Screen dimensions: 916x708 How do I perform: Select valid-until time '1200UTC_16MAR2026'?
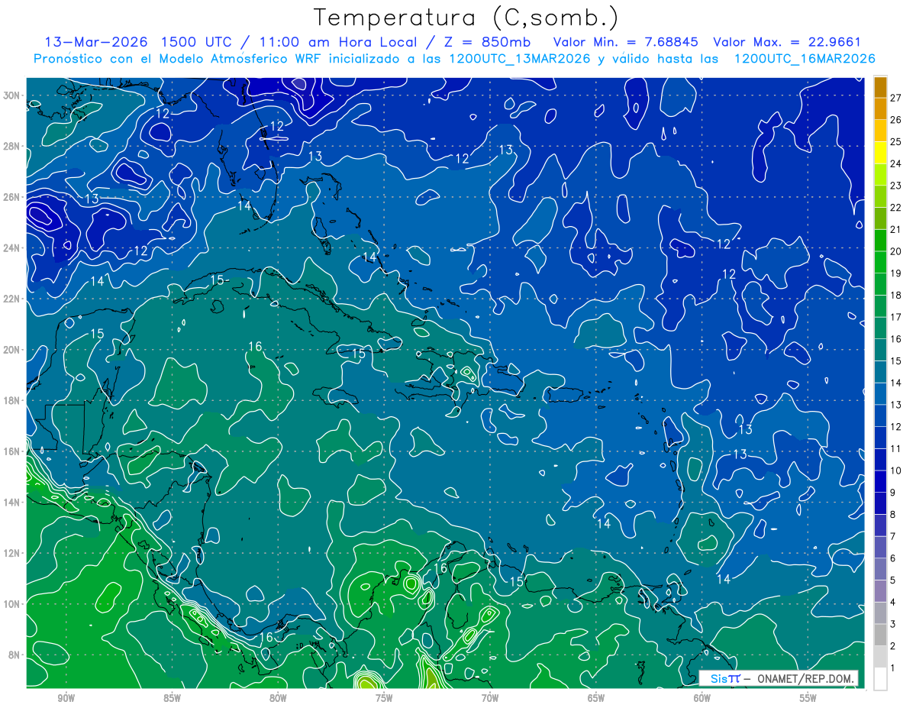[x=804, y=59]
